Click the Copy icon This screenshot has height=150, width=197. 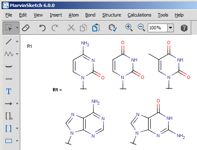point(84,28)
